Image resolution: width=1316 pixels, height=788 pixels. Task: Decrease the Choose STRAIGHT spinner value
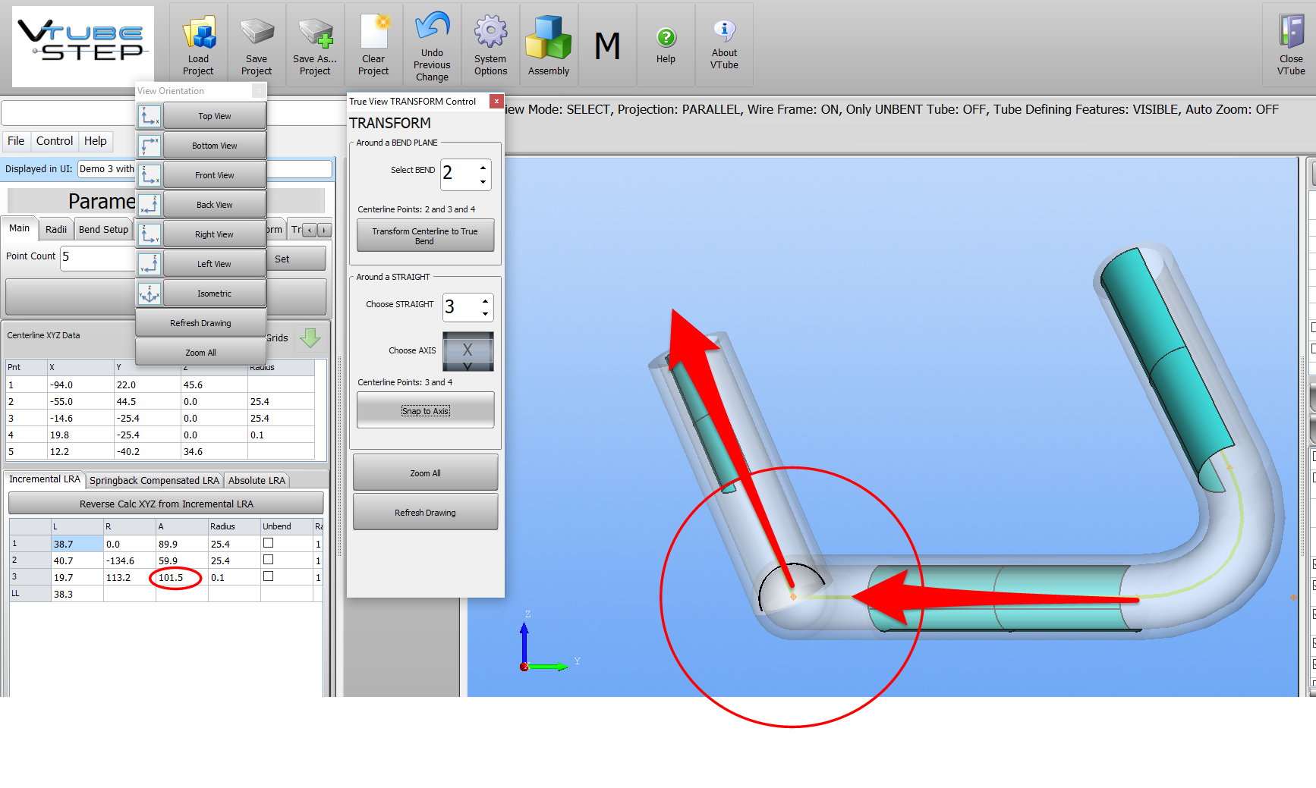pos(485,313)
